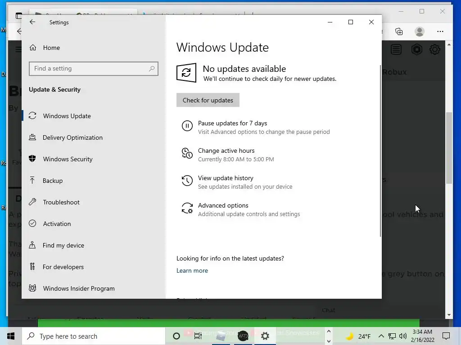Click the Check for updates button
461x345 pixels.
click(x=208, y=100)
